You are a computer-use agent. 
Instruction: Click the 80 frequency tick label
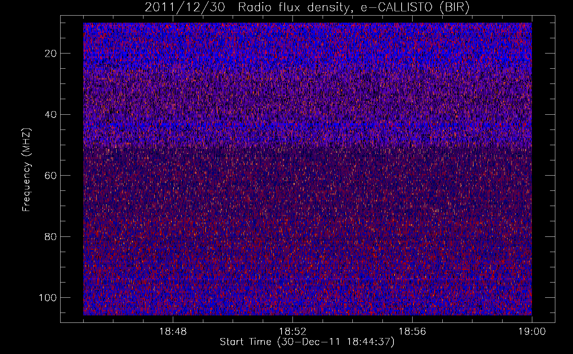tap(51, 236)
